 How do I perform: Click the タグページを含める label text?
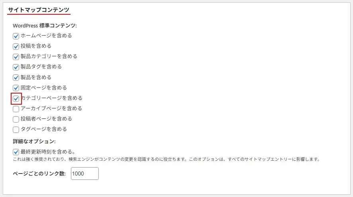pyautogui.click(x=44, y=129)
